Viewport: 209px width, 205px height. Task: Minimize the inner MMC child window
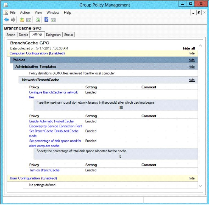coord(193,13)
